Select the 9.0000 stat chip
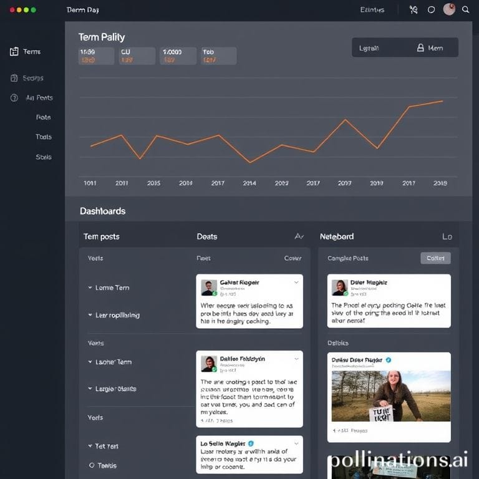Viewport: 479px width, 479px height. tap(178, 56)
